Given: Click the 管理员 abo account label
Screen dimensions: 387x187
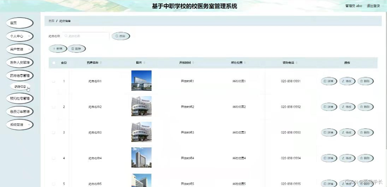Looking at the screenshot, I should [354, 6].
